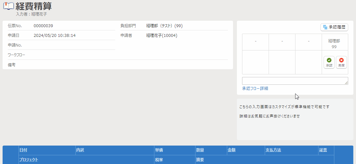Click the 税率 column header
This screenshot has height=164, width=356.
159,159
